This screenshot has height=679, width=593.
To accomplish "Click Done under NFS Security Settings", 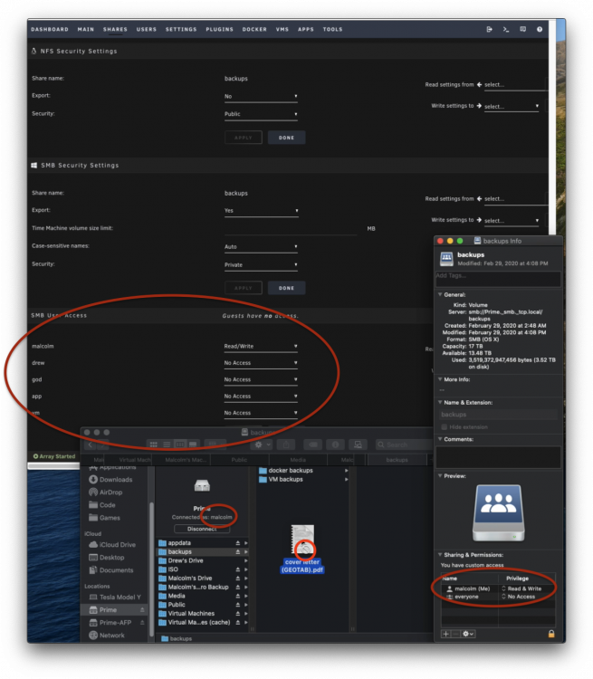I will (286, 138).
